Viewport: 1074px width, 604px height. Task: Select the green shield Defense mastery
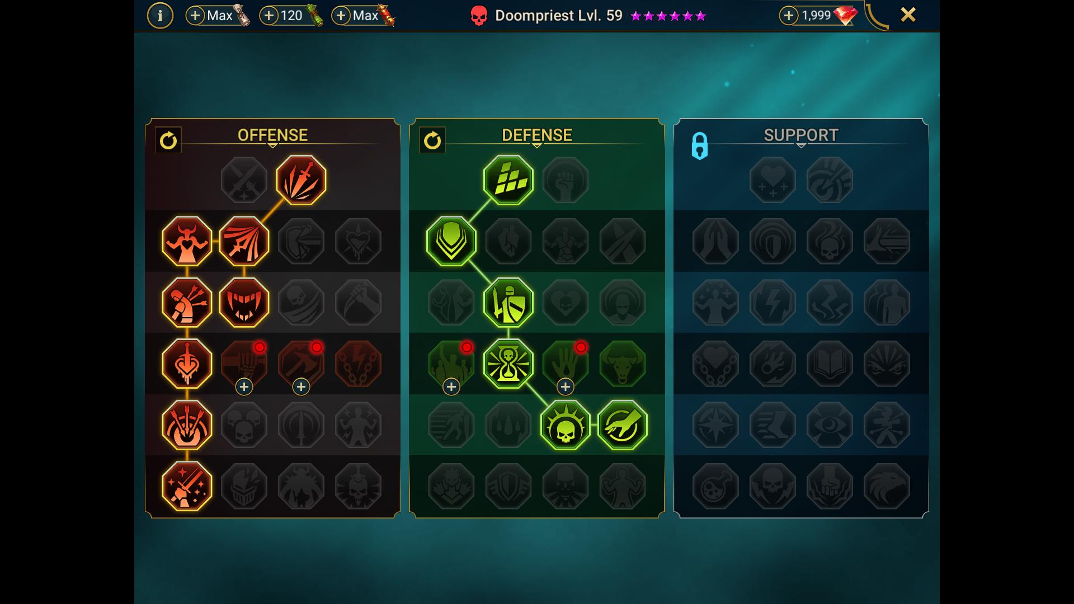[451, 241]
